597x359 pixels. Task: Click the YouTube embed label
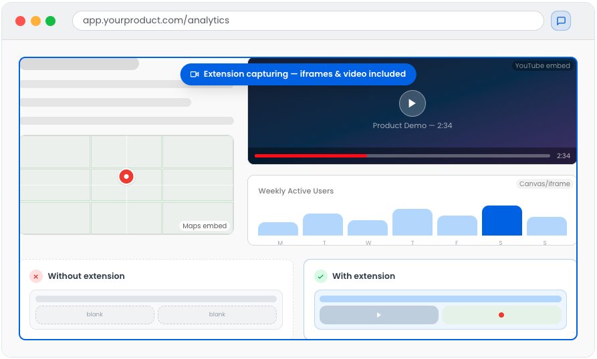coord(542,65)
